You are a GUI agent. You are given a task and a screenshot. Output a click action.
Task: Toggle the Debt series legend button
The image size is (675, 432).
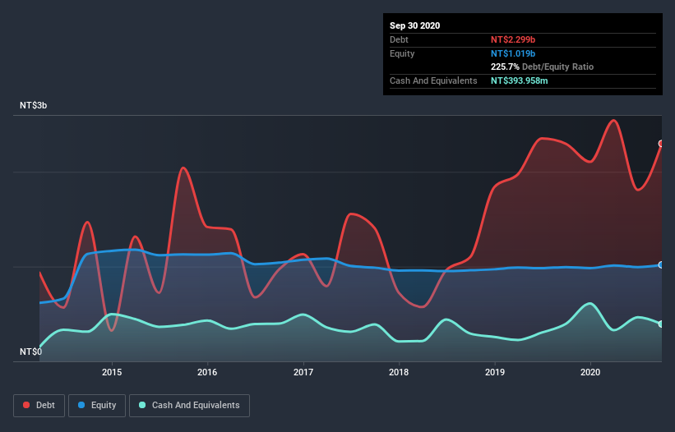(x=39, y=406)
